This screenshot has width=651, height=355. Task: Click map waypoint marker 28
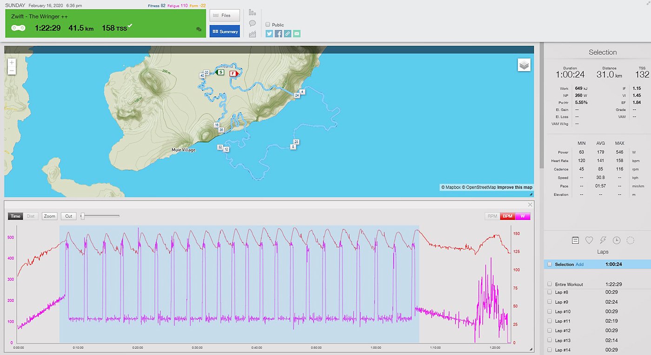pos(296,141)
